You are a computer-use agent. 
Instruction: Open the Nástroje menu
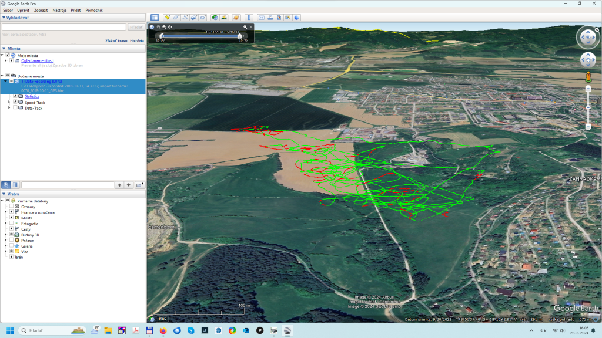59,10
